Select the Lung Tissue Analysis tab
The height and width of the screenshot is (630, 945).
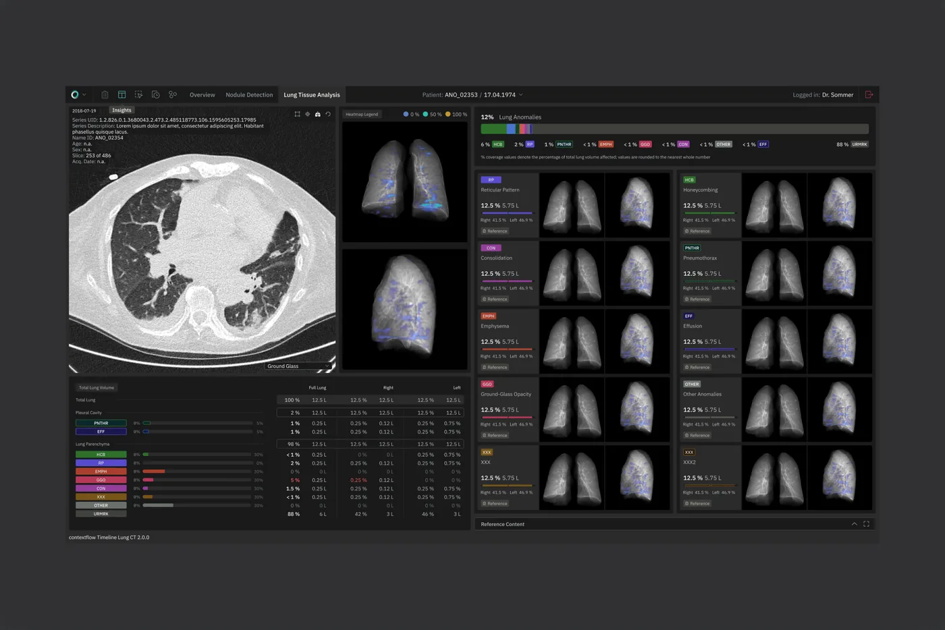[312, 95]
